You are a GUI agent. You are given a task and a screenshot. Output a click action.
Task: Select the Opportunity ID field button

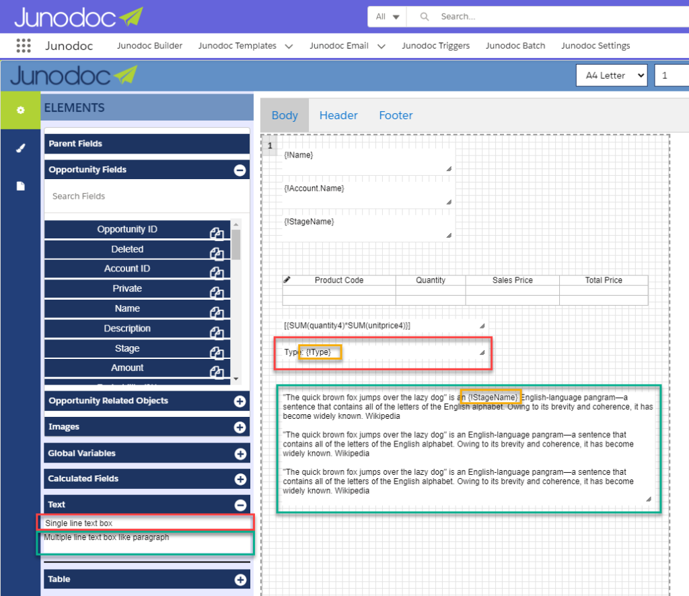[137, 229]
